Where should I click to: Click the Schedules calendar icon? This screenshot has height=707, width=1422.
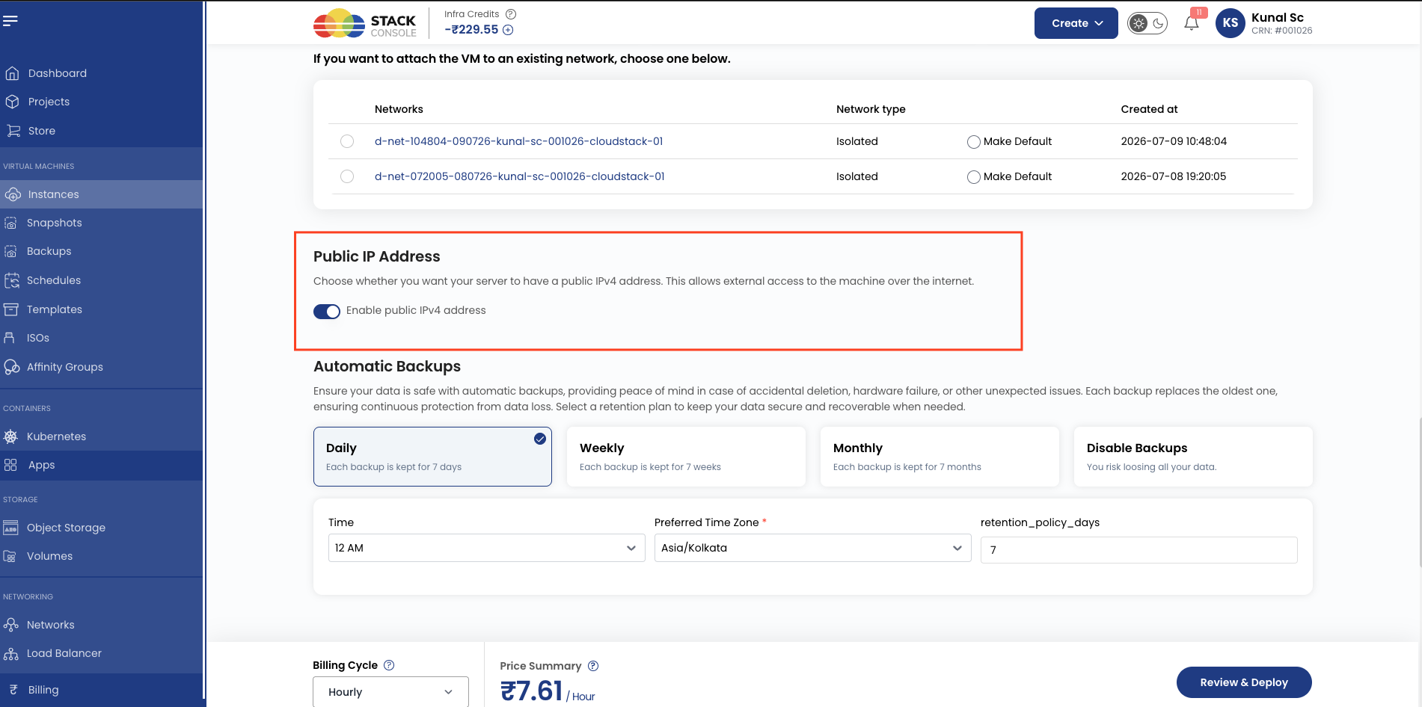coord(11,280)
